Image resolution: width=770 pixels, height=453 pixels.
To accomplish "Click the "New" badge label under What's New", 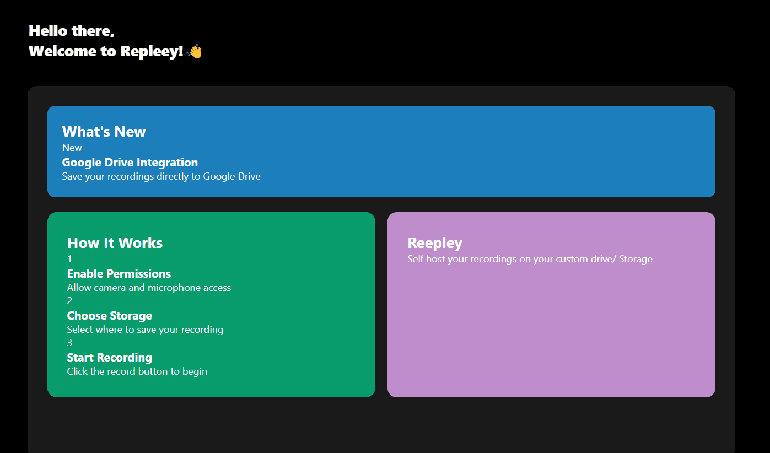I will [72, 148].
